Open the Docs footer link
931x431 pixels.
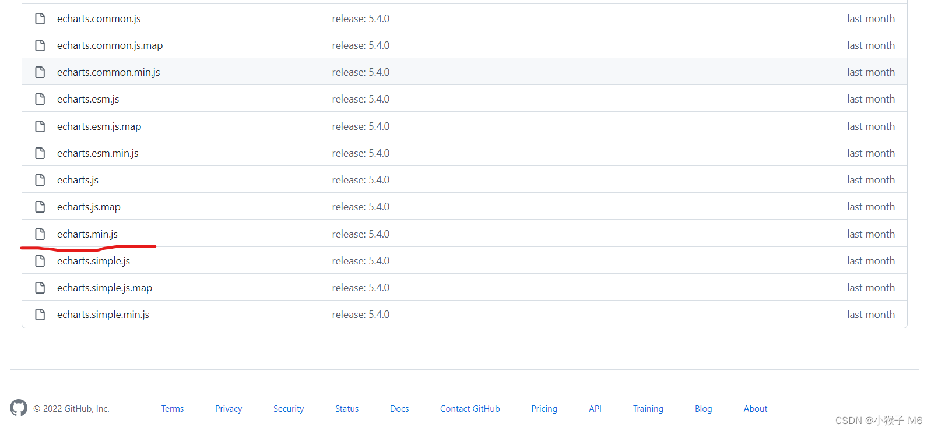[x=399, y=409]
